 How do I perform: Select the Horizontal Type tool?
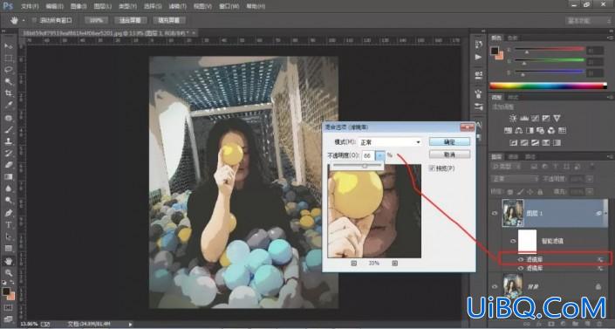(x=8, y=225)
